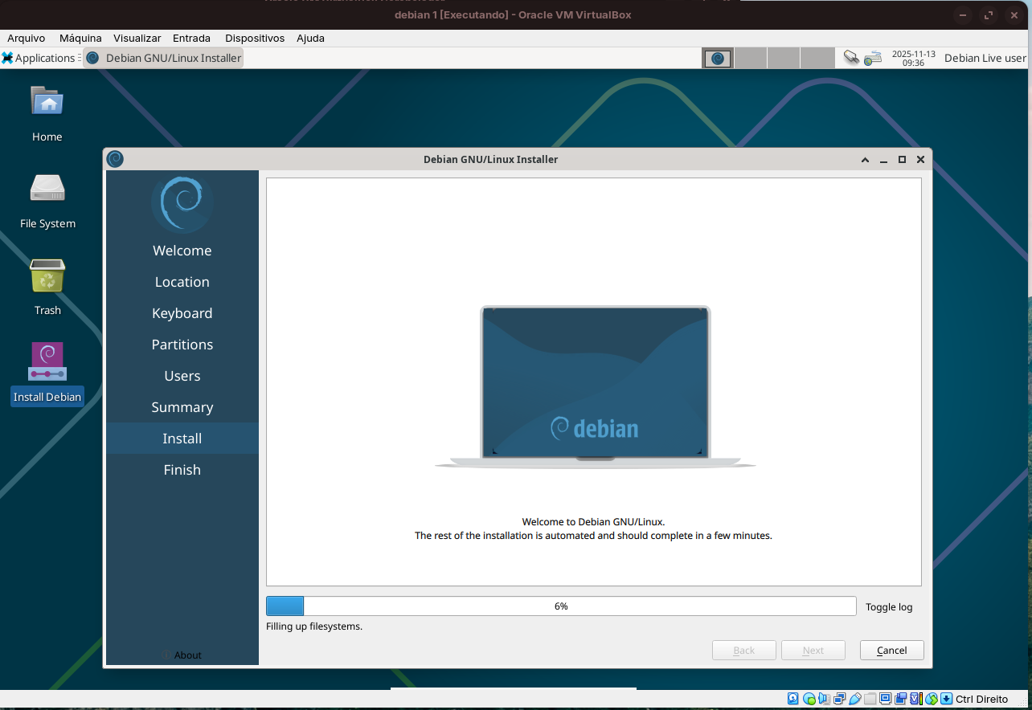The image size is (1032, 710).
Task: Click VirtualBox optical disk status icon
Action: (x=809, y=699)
